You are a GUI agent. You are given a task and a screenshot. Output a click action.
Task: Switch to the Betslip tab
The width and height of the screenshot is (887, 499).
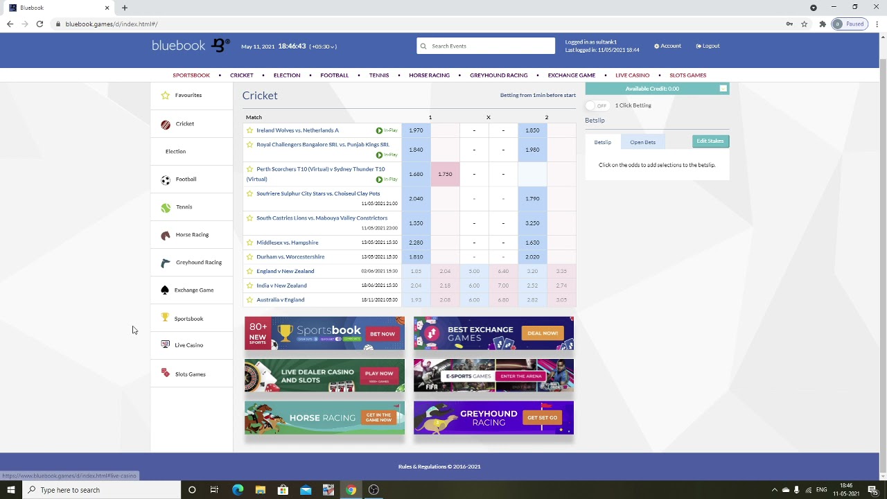pos(603,142)
